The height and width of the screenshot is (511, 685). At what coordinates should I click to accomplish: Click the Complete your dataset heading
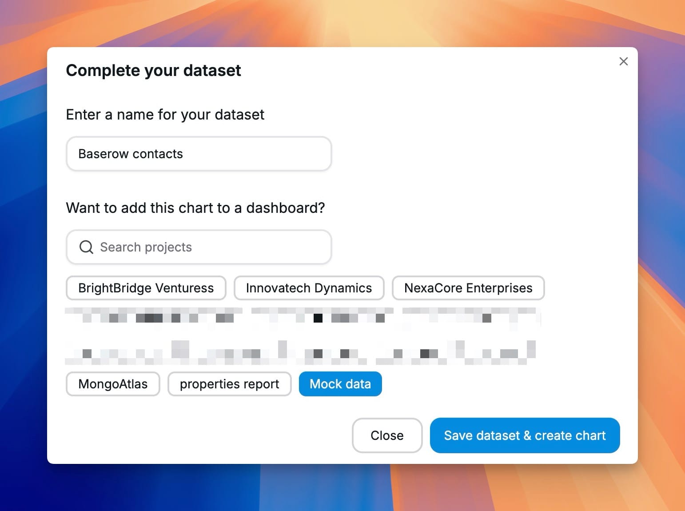click(x=154, y=70)
